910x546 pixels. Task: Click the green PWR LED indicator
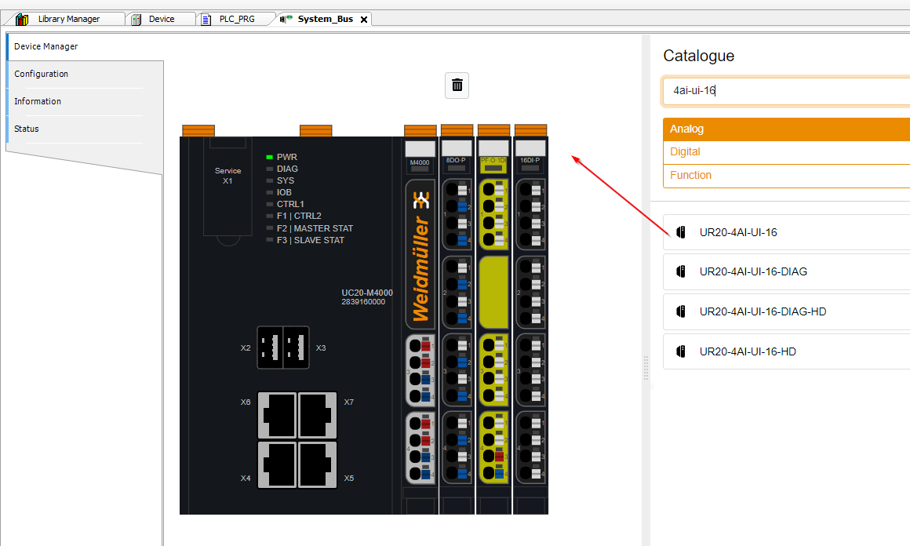(x=269, y=157)
